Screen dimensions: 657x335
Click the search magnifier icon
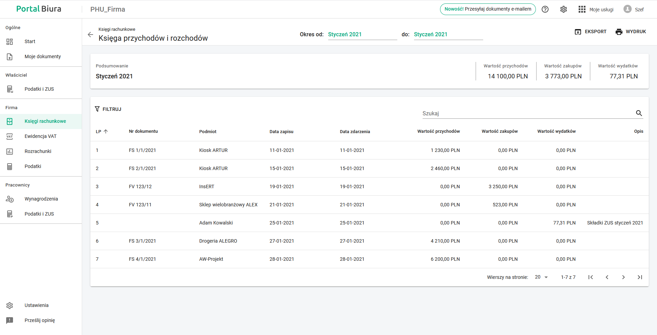(x=639, y=113)
